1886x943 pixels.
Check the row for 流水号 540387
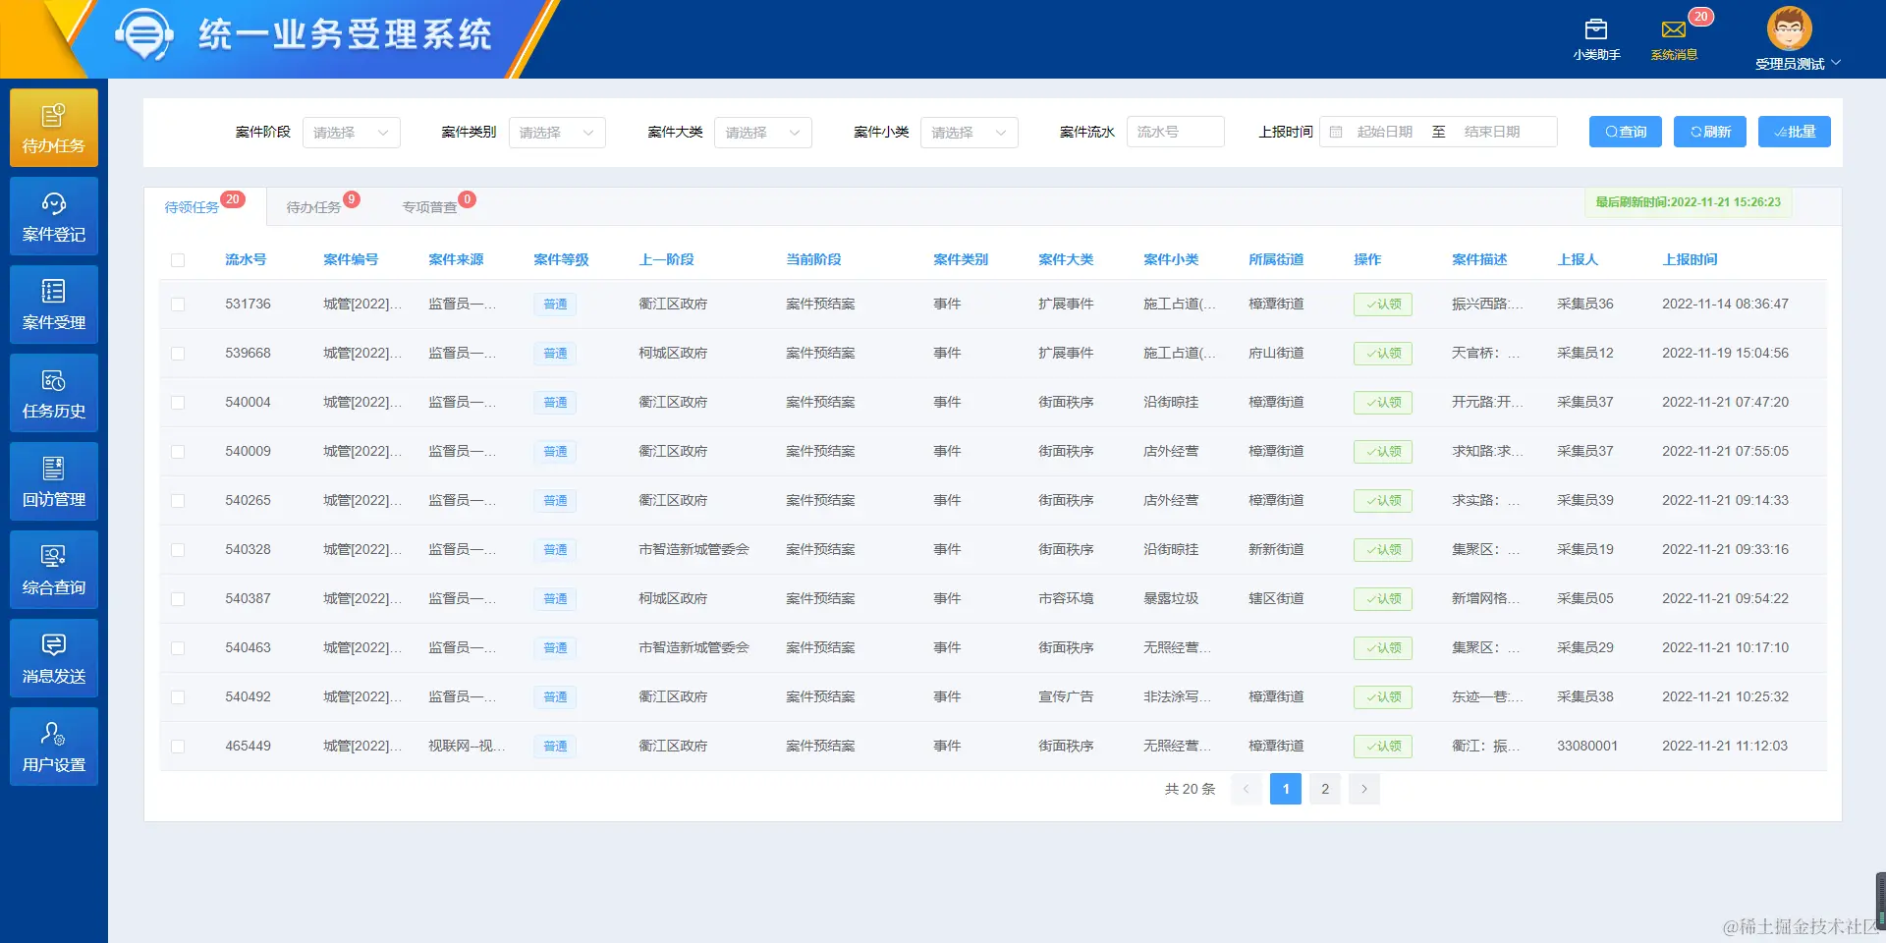click(178, 599)
